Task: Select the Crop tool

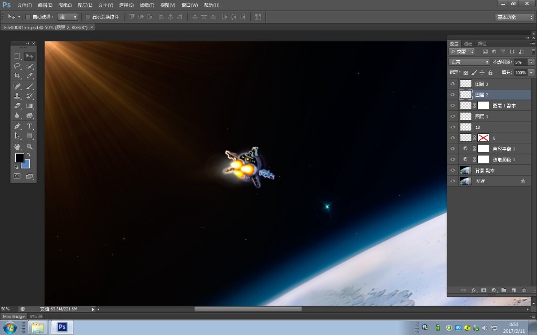Action: pos(17,75)
